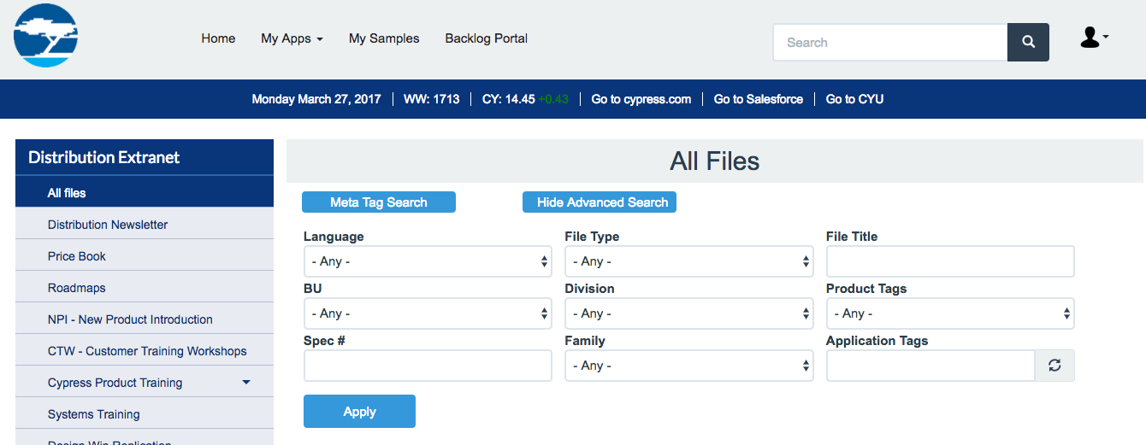Follow the Go to CYU link
Screen dimensions: 1146x445
click(854, 99)
